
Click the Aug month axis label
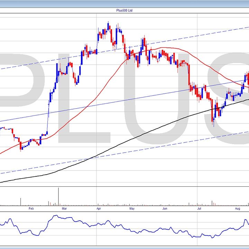[237, 209]
